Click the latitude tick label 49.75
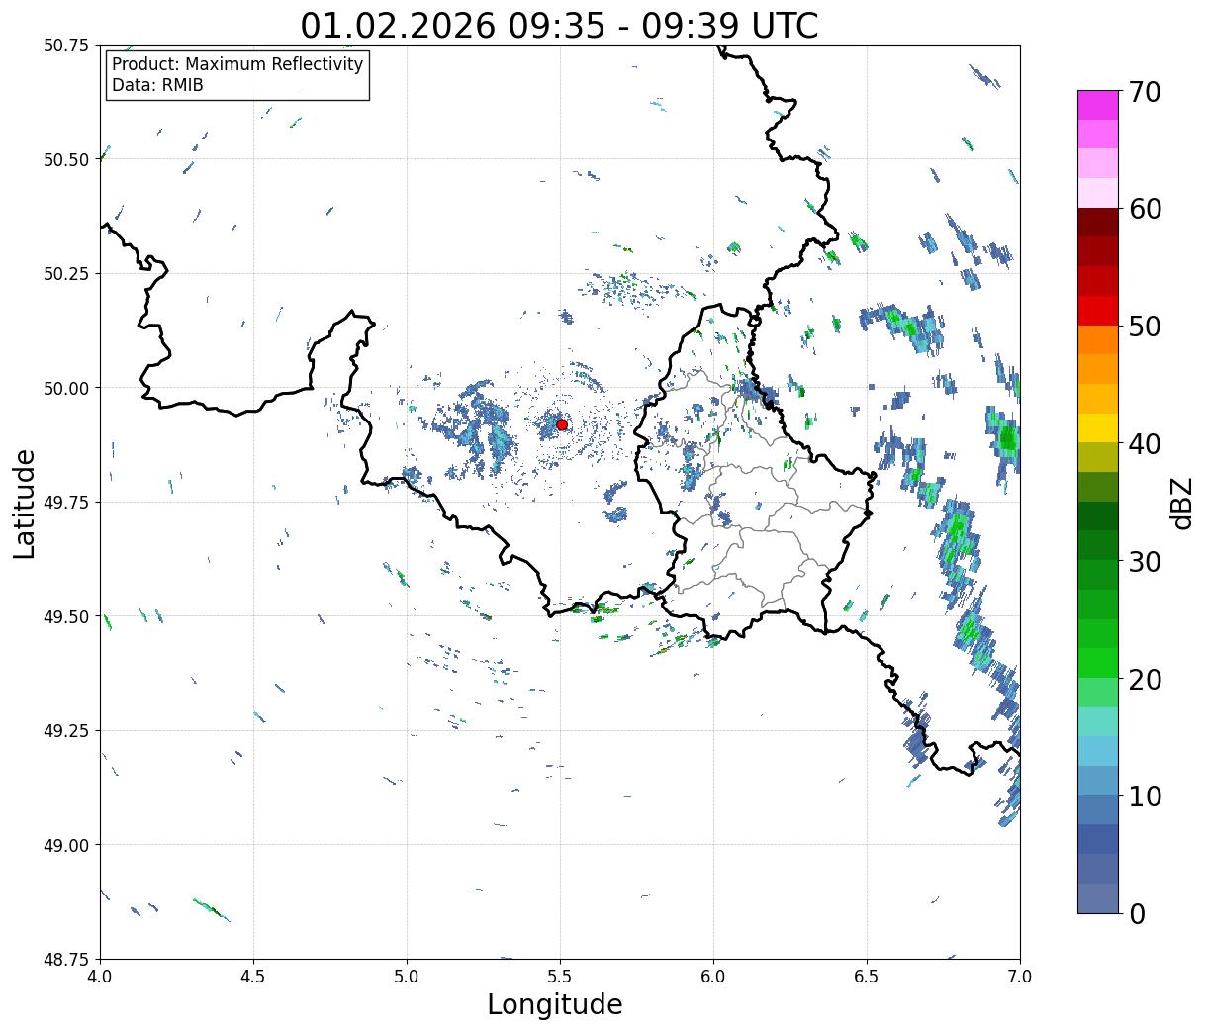The image size is (1206, 1029). pyautogui.click(x=66, y=503)
